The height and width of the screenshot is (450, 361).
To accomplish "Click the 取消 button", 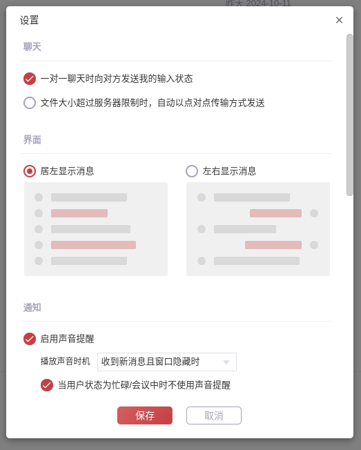I will coord(214,415).
